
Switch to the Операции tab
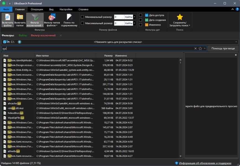[37, 9]
